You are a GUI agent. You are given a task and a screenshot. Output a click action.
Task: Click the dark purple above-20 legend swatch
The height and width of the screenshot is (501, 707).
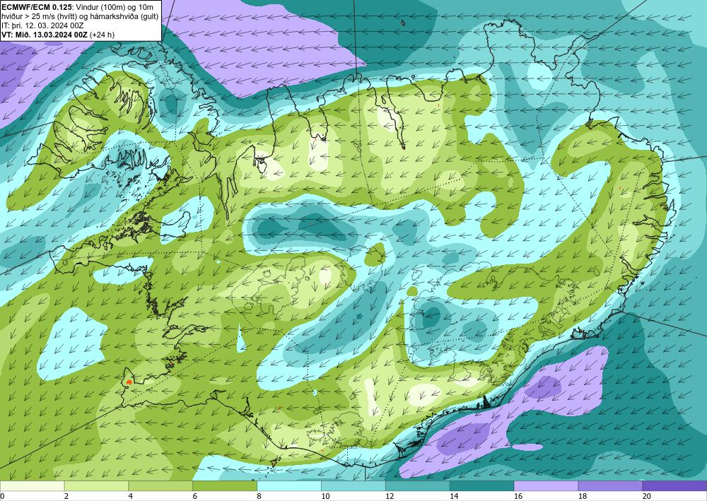(674, 486)
